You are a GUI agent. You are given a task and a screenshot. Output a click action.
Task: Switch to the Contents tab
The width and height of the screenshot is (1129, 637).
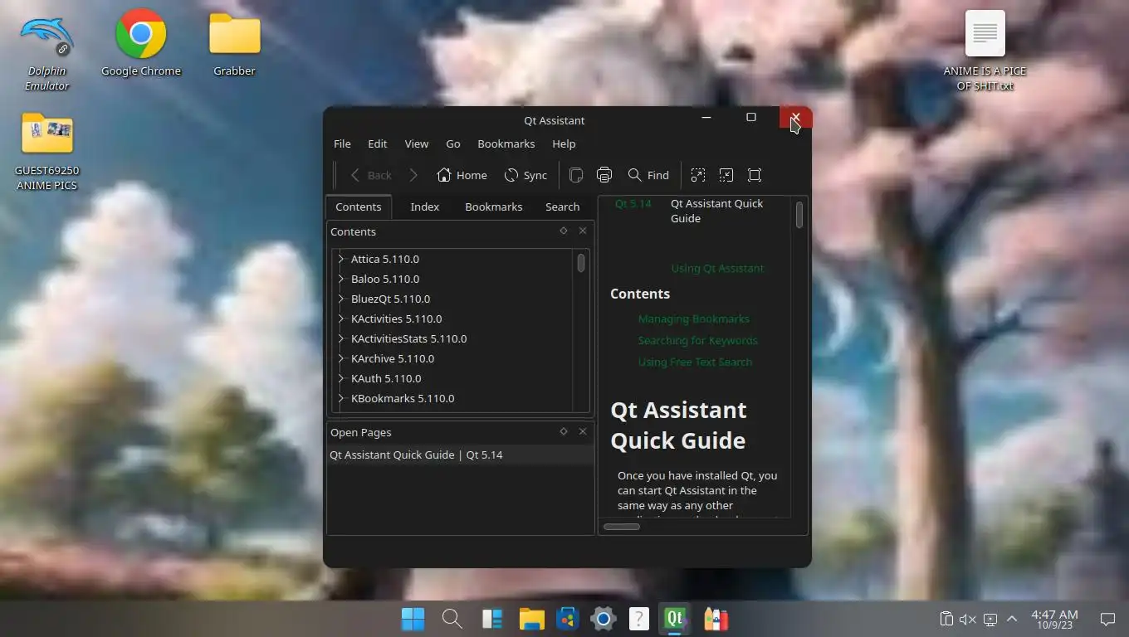[x=359, y=207]
